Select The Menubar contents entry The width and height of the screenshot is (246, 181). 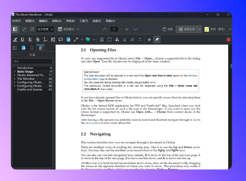click(x=26, y=79)
